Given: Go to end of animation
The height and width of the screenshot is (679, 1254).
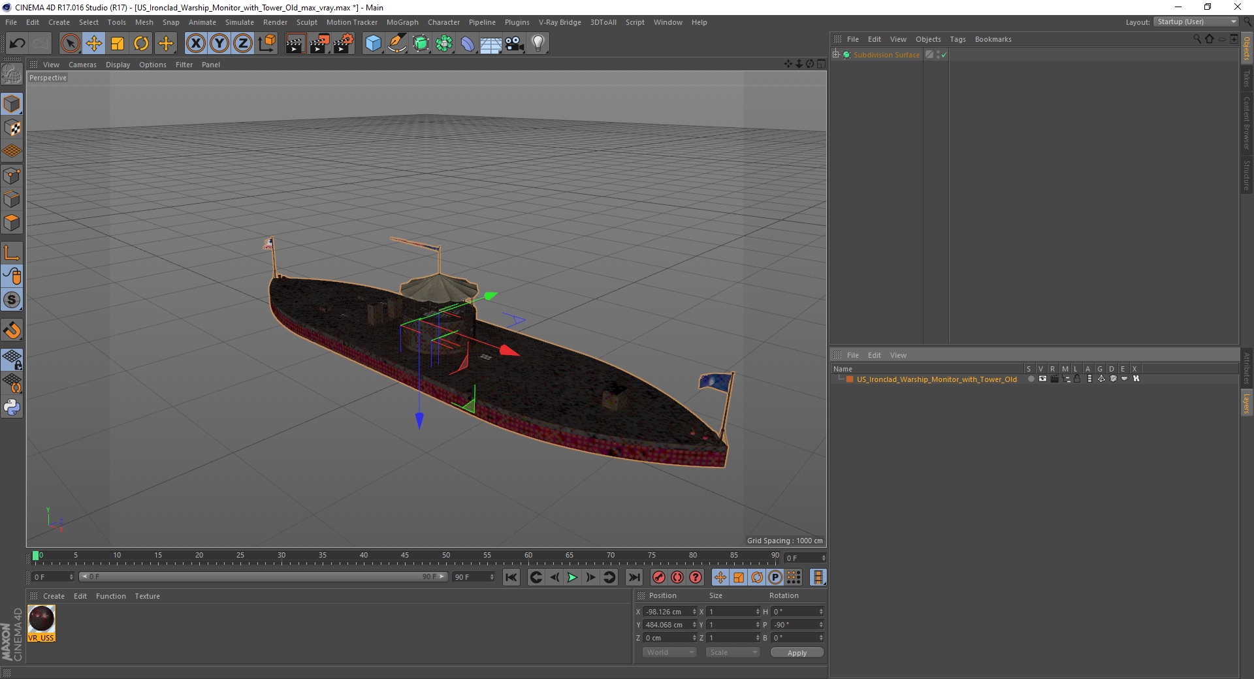Looking at the screenshot, I should (634, 577).
